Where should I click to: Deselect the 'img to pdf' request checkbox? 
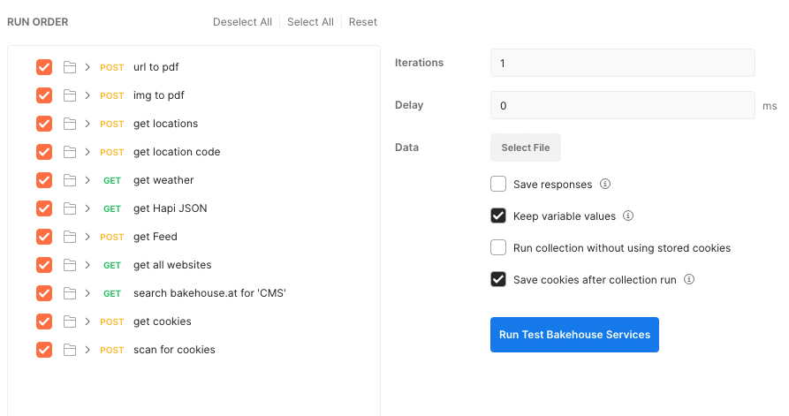coord(44,95)
